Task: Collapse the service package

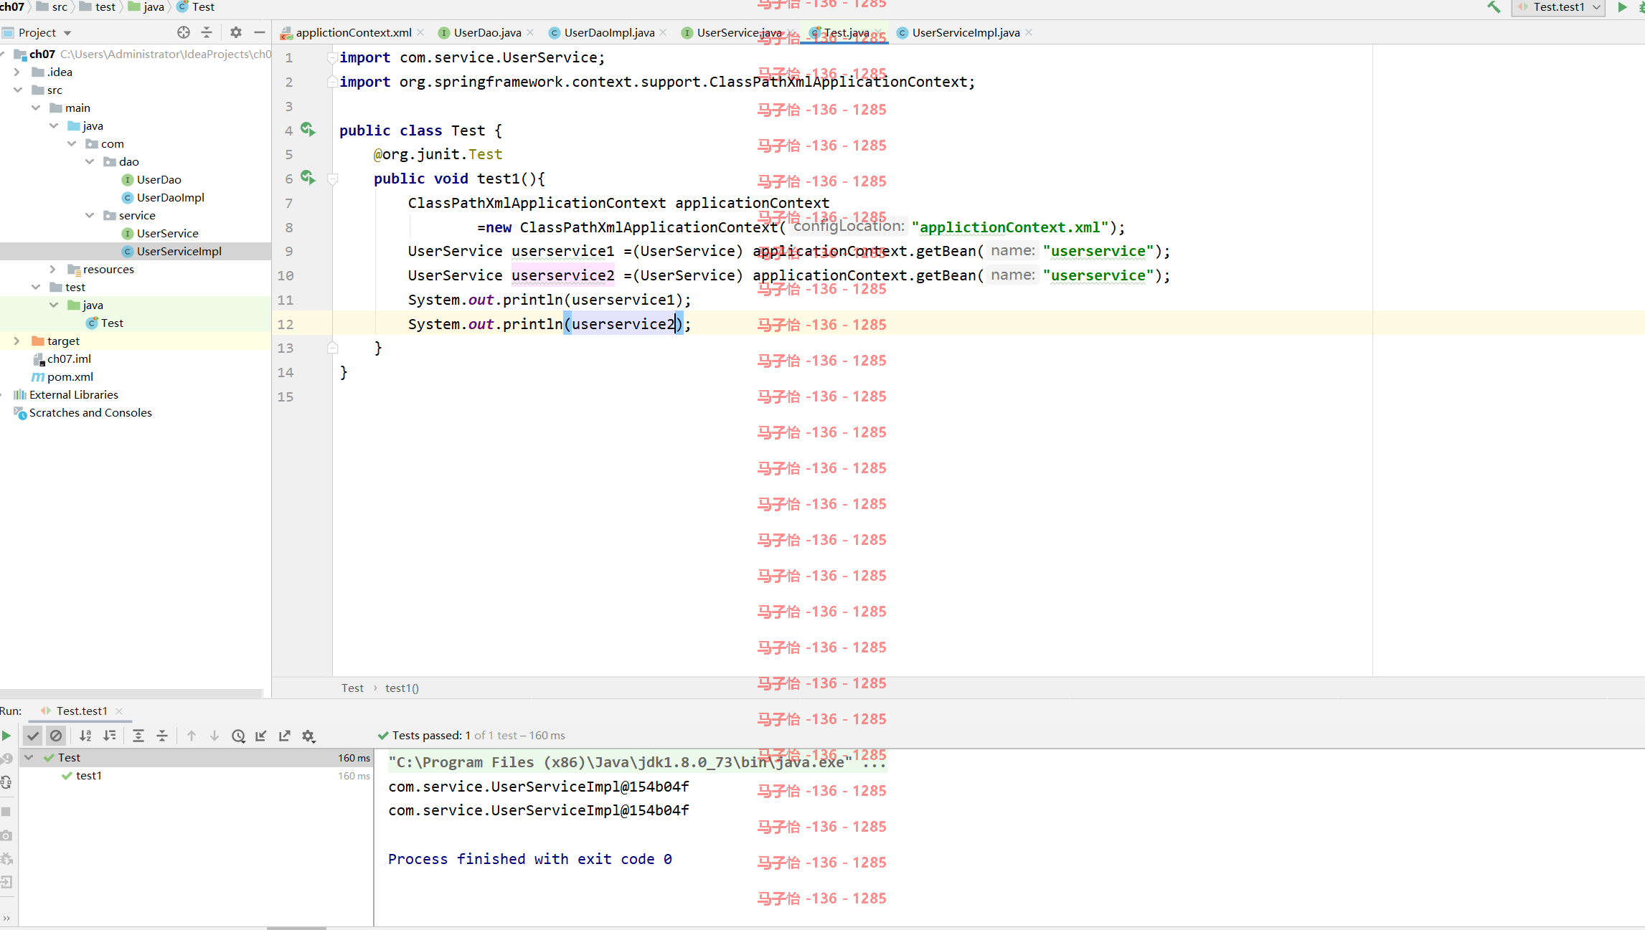Action: click(89, 215)
